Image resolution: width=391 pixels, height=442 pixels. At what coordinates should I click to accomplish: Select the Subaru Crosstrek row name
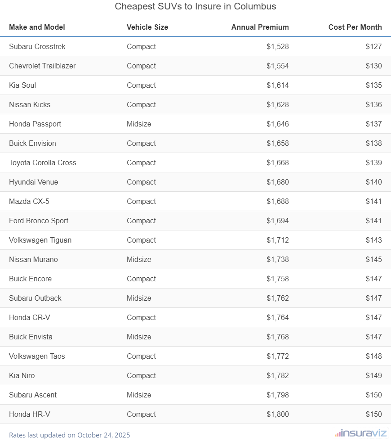(x=37, y=46)
